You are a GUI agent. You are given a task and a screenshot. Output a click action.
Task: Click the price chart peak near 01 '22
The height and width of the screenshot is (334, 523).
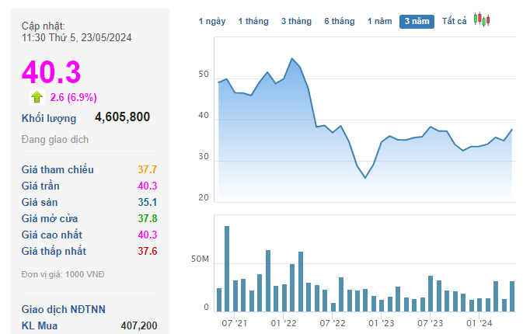point(292,59)
